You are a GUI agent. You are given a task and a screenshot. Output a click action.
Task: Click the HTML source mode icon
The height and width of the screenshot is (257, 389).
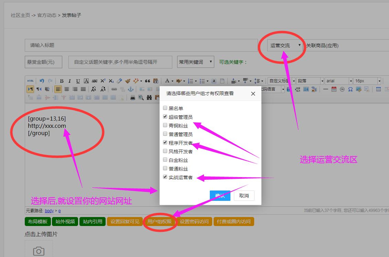31,81
